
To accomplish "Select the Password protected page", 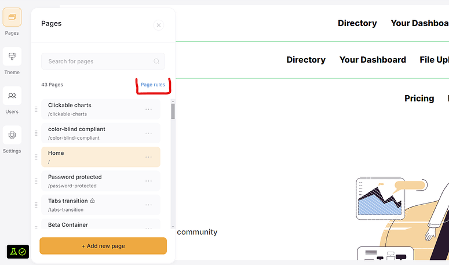I will coord(101,181).
